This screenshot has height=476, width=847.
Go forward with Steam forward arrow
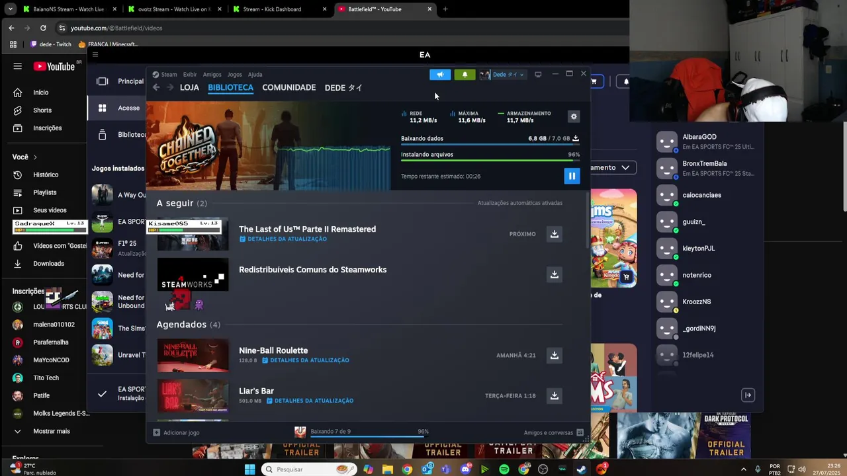[170, 87]
